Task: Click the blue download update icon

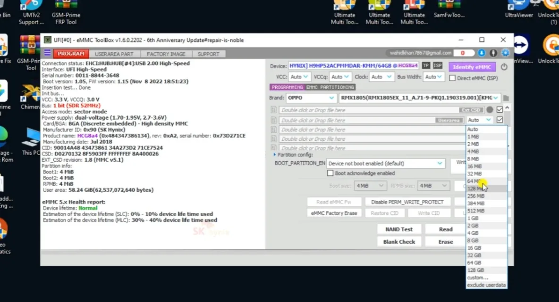Action: click(x=481, y=53)
